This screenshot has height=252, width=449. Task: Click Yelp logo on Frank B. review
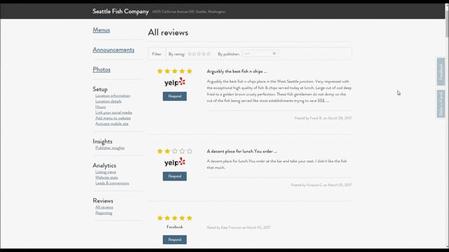175,83
